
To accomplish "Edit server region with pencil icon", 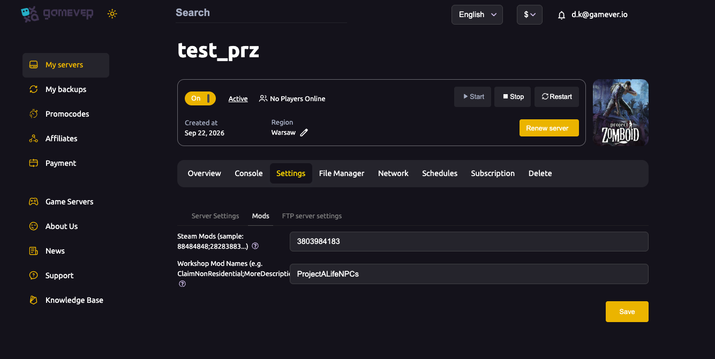I will click(304, 133).
